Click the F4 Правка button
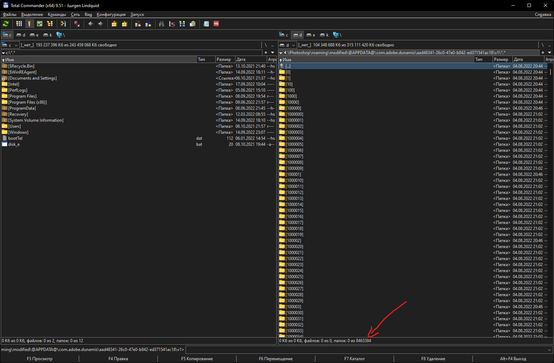The height and width of the screenshot is (363, 554). click(x=118, y=359)
